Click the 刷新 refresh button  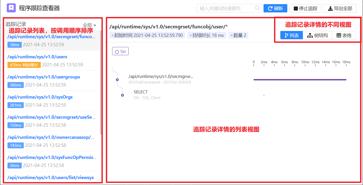coord(275,8)
